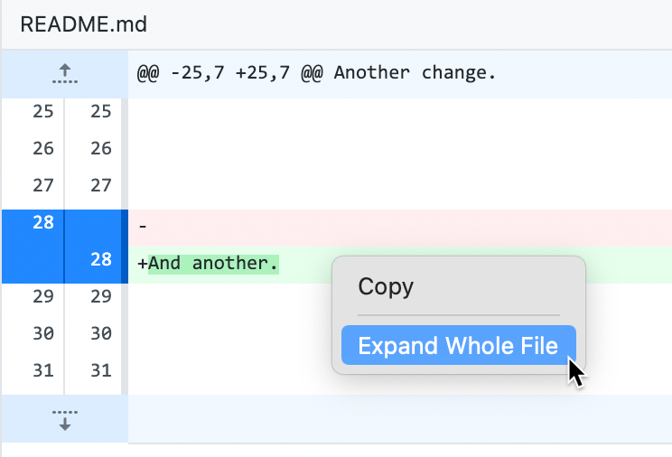Click old line number 27
Screen dimensions: 672x457
click(x=43, y=186)
